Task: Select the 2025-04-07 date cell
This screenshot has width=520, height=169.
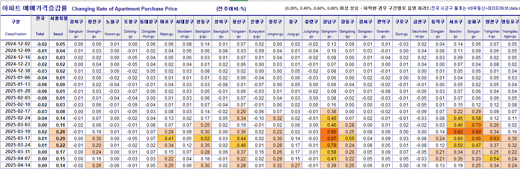Action: pyautogui.click(x=16, y=159)
